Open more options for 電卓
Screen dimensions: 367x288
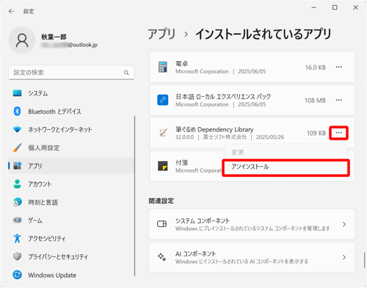tap(339, 67)
